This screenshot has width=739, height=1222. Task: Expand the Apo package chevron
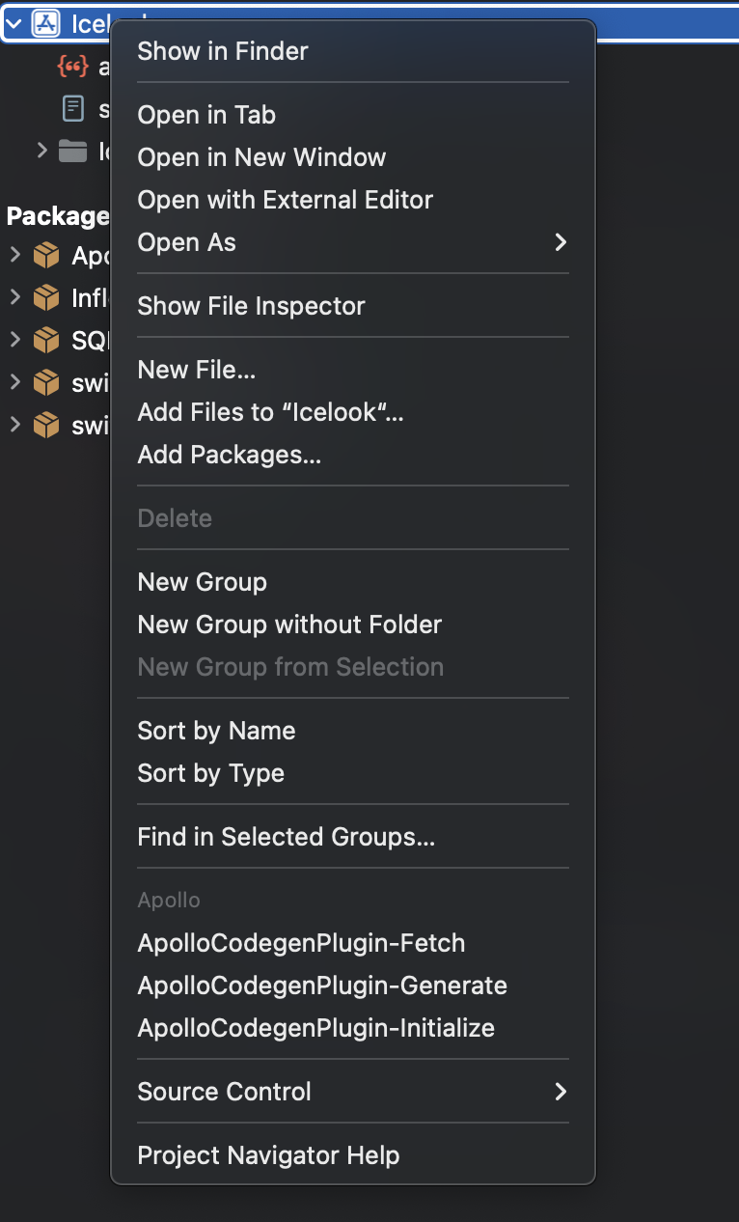coord(14,255)
